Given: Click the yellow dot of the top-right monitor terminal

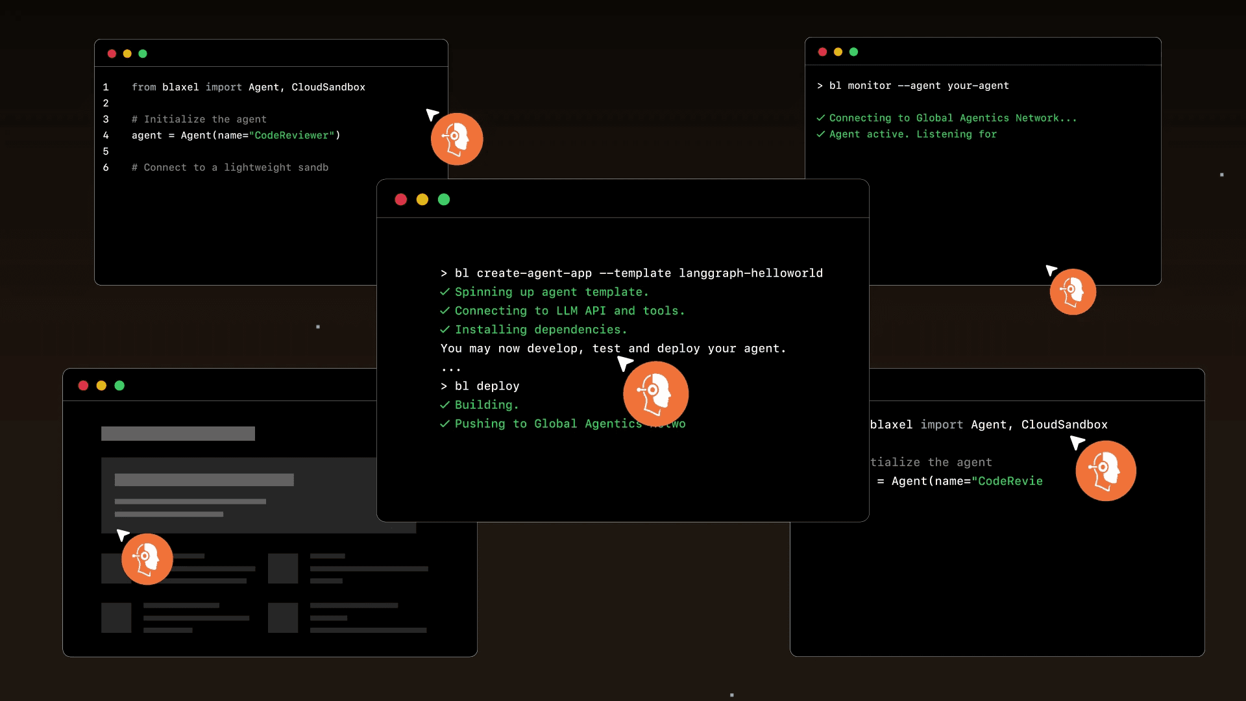Looking at the screenshot, I should (838, 52).
